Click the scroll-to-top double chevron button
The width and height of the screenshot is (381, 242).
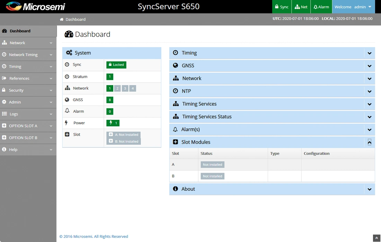point(376,238)
